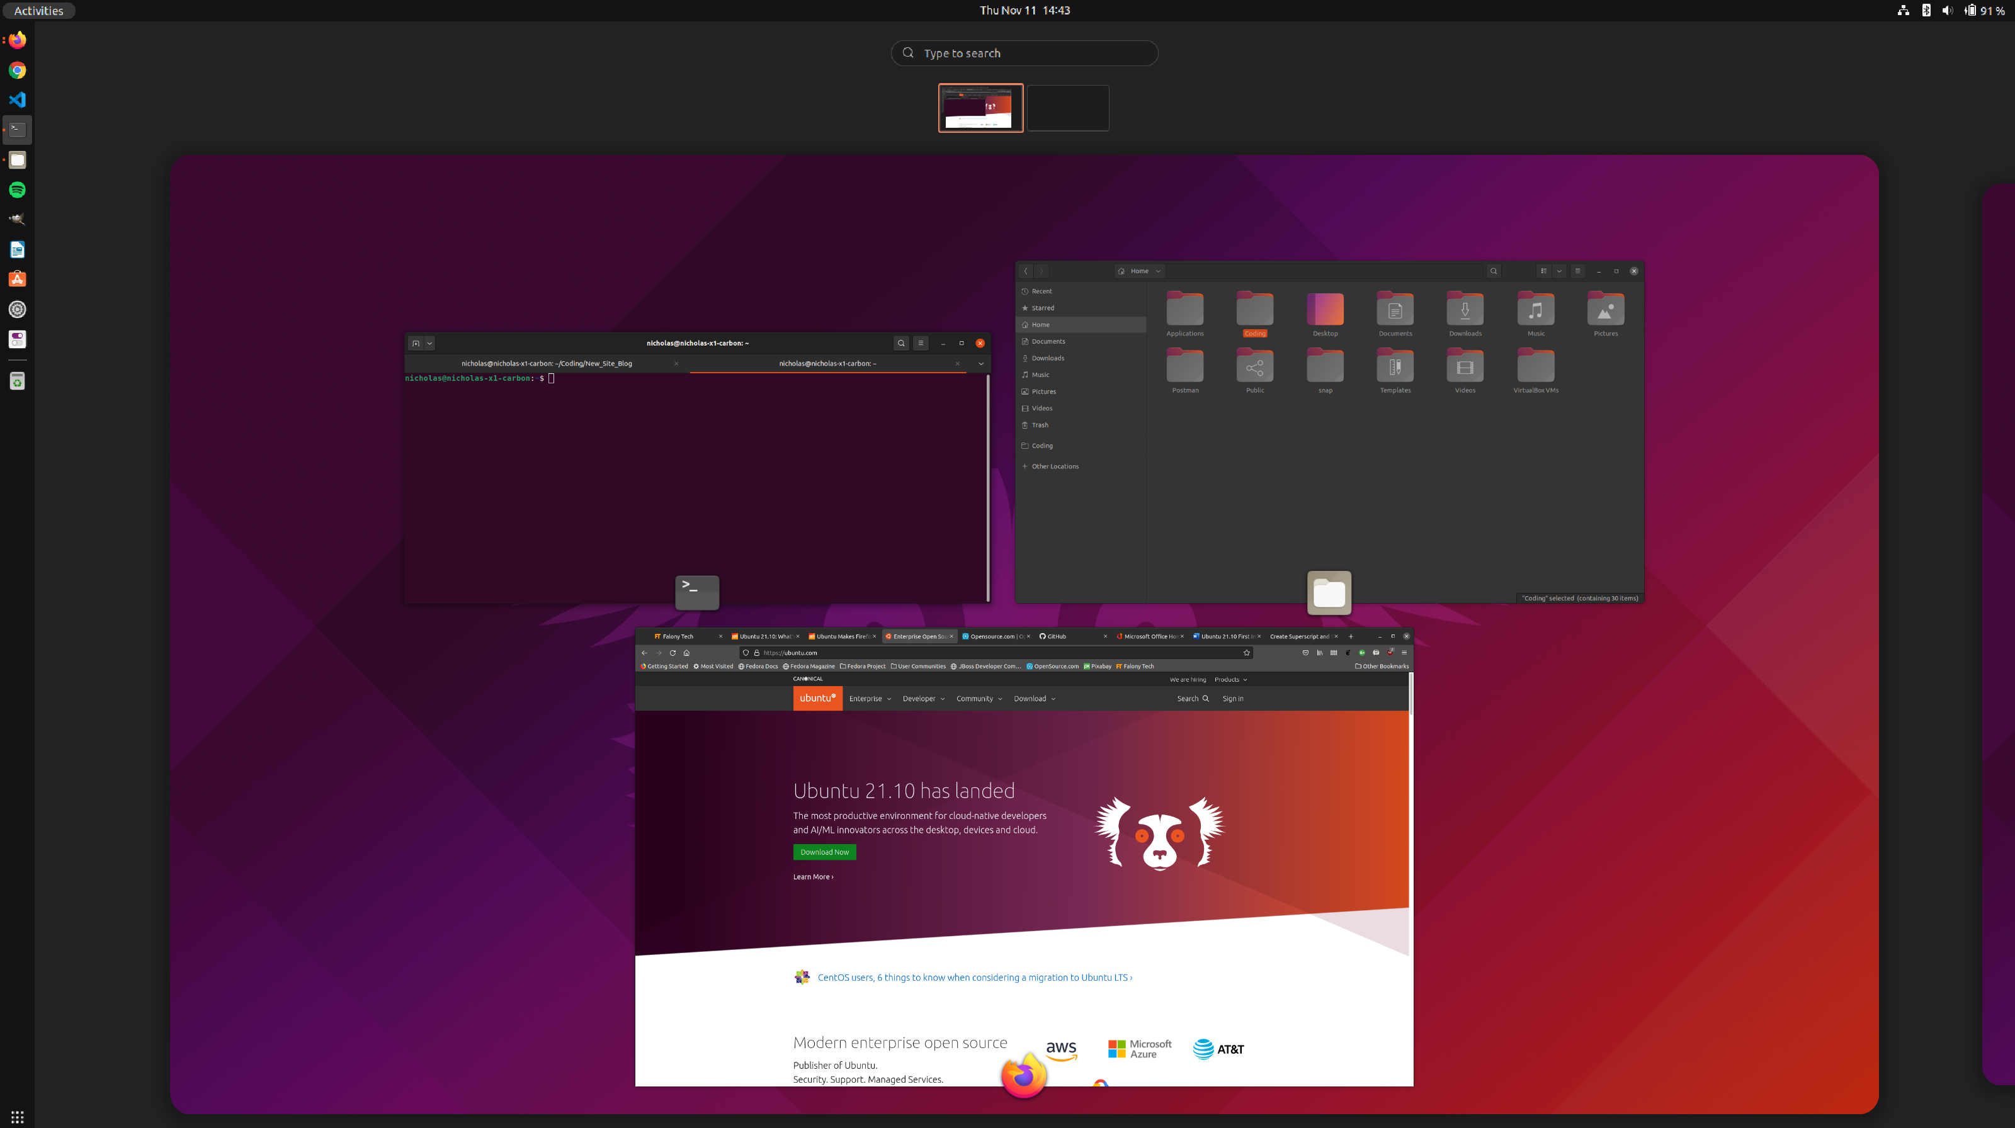Select Downloads in Files sidebar
The image size is (2015, 1128).
[1081, 358]
